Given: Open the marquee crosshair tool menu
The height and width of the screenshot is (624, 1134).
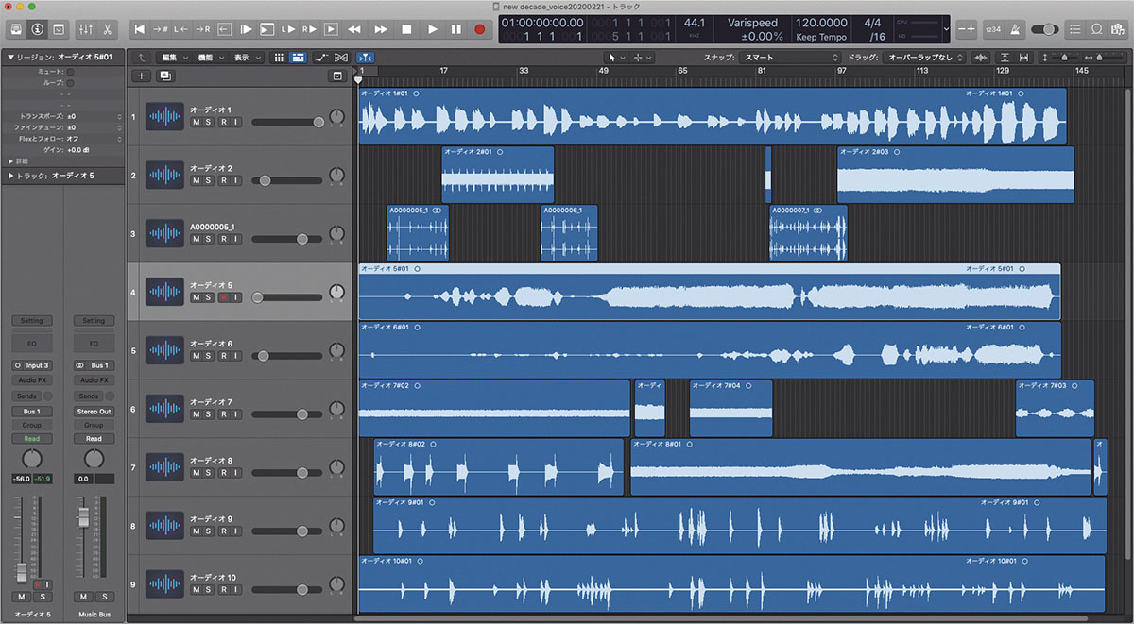Looking at the screenshot, I should click(644, 58).
